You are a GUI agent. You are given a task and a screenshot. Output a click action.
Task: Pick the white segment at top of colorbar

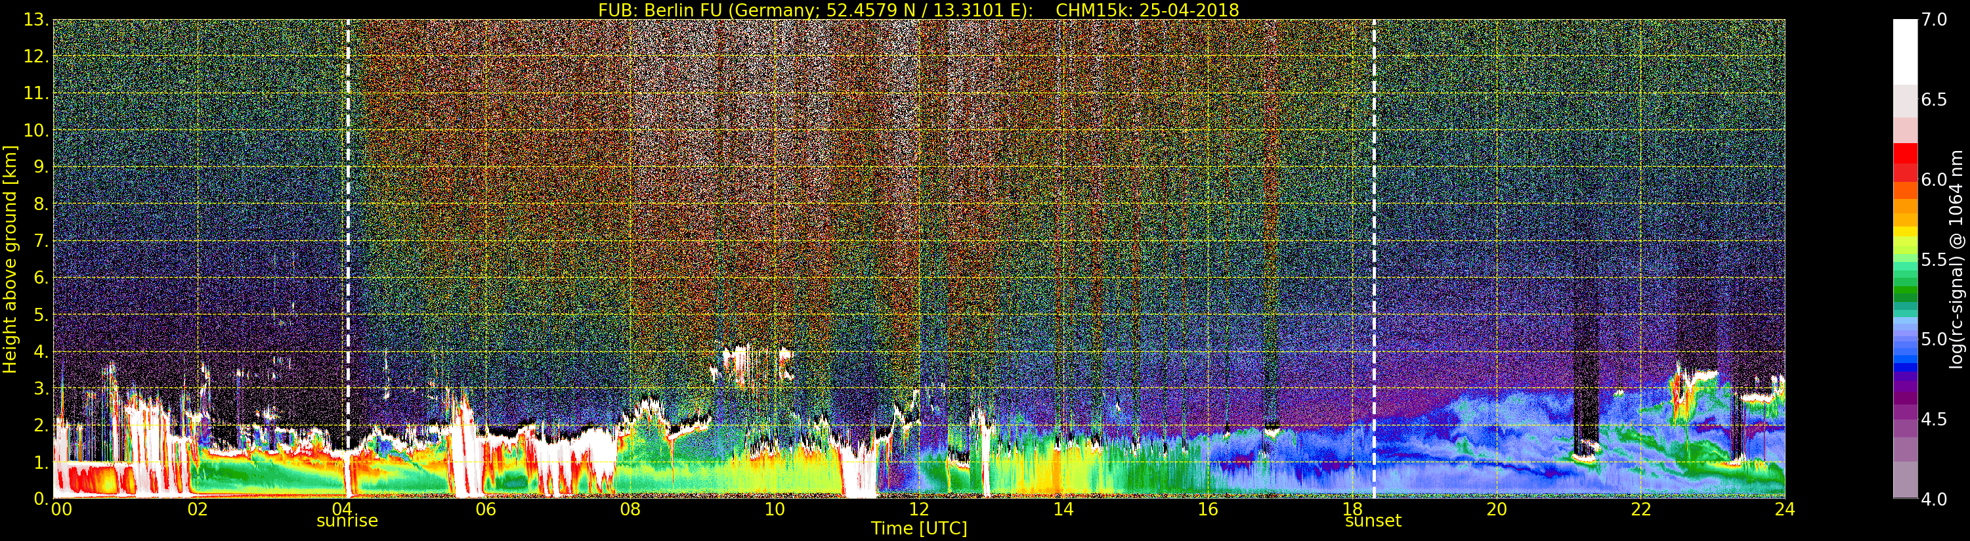pyautogui.click(x=1905, y=51)
